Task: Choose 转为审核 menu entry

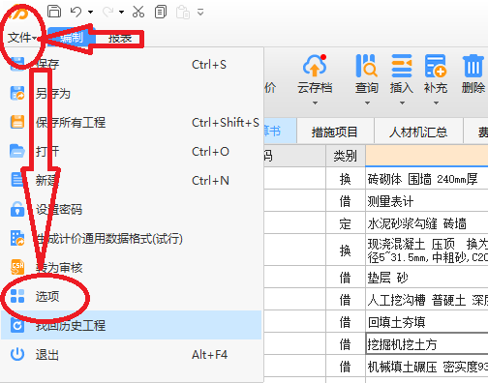Action: click(131, 268)
